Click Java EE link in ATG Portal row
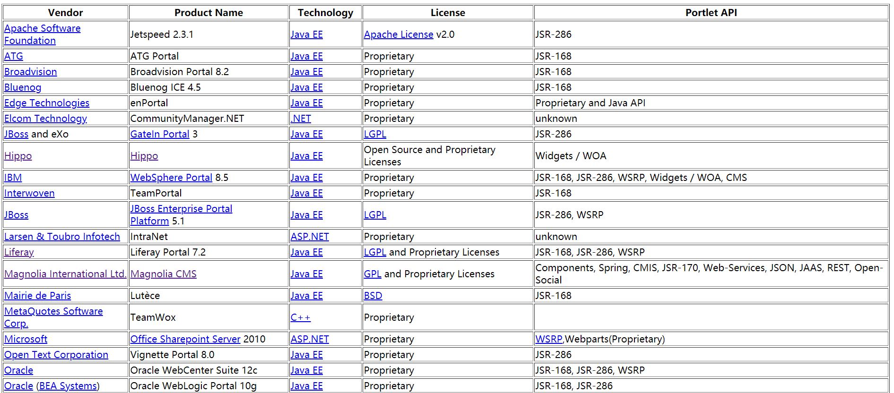Viewport: 894px width, 393px height. 307,56
